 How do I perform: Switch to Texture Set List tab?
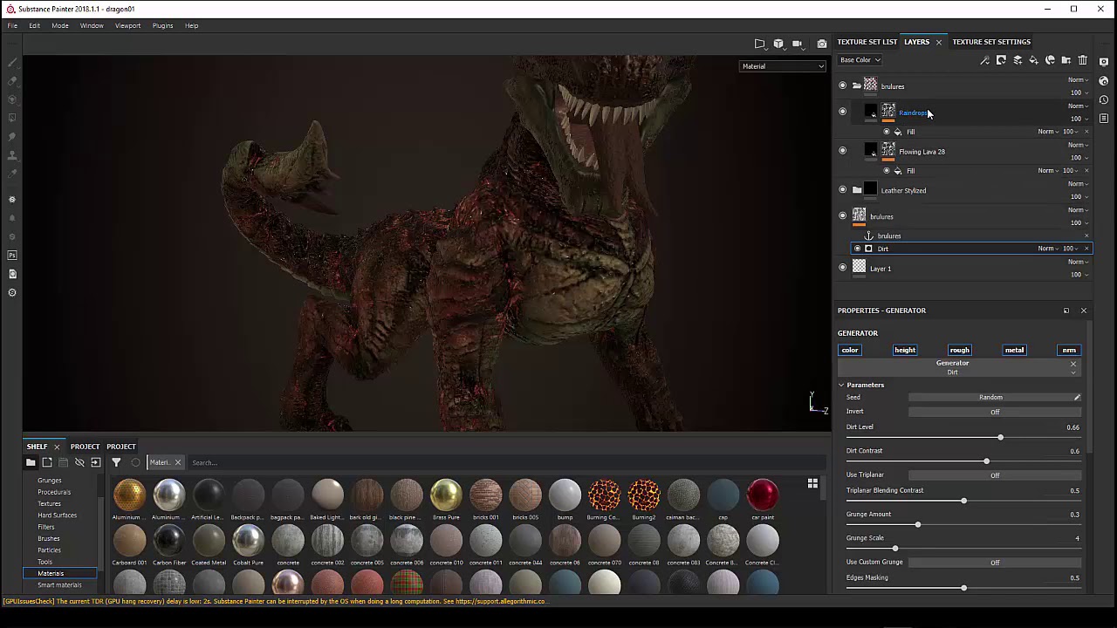pyautogui.click(x=867, y=42)
